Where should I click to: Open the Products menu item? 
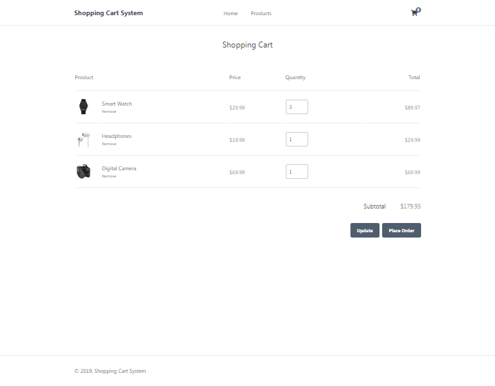261,13
